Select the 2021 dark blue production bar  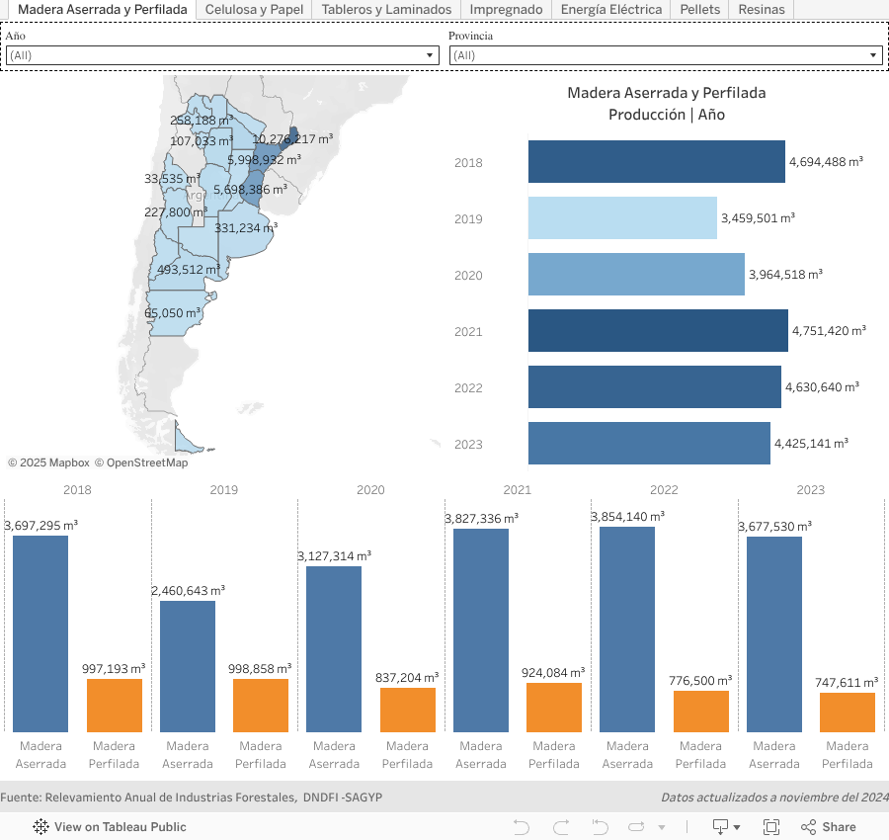[658, 331]
